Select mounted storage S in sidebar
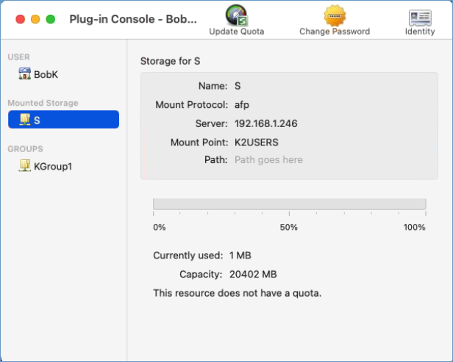Screen dimensions: 453x362 63,120
